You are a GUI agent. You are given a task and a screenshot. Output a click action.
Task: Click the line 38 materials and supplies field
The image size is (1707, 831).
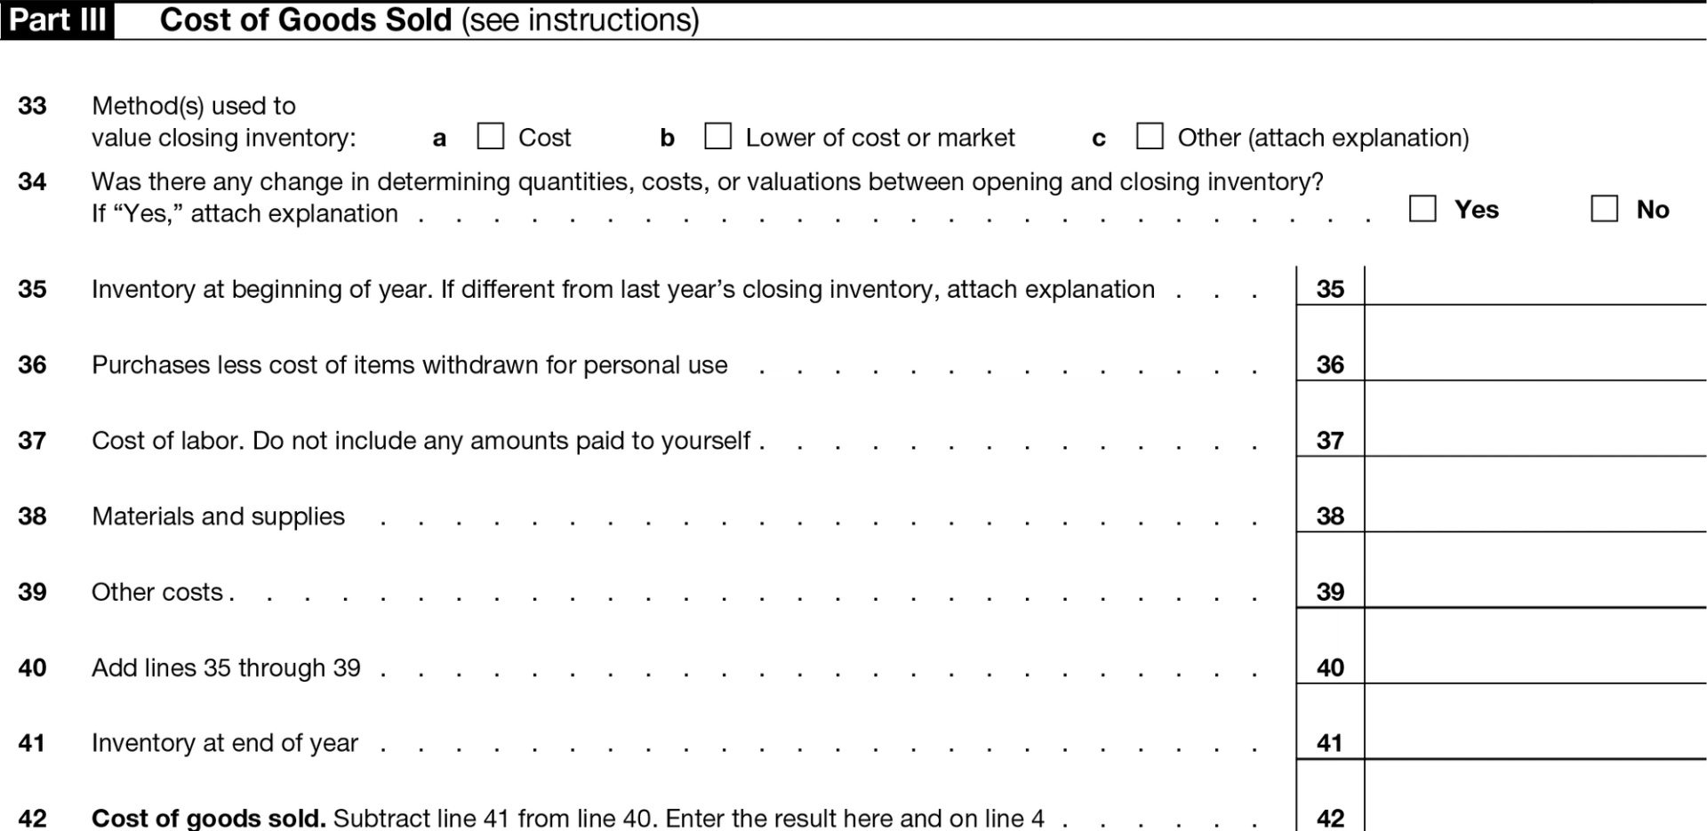tap(1535, 494)
